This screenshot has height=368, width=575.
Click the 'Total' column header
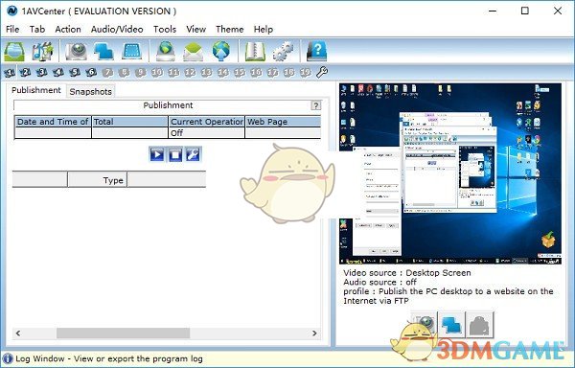(x=129, y=122)
